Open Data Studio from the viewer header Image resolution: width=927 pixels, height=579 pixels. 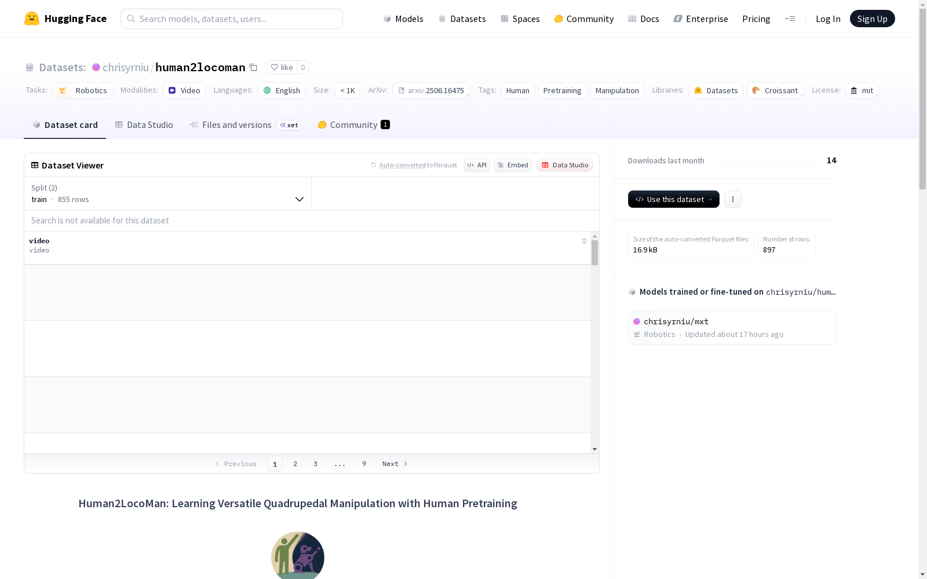pos(565,165)
